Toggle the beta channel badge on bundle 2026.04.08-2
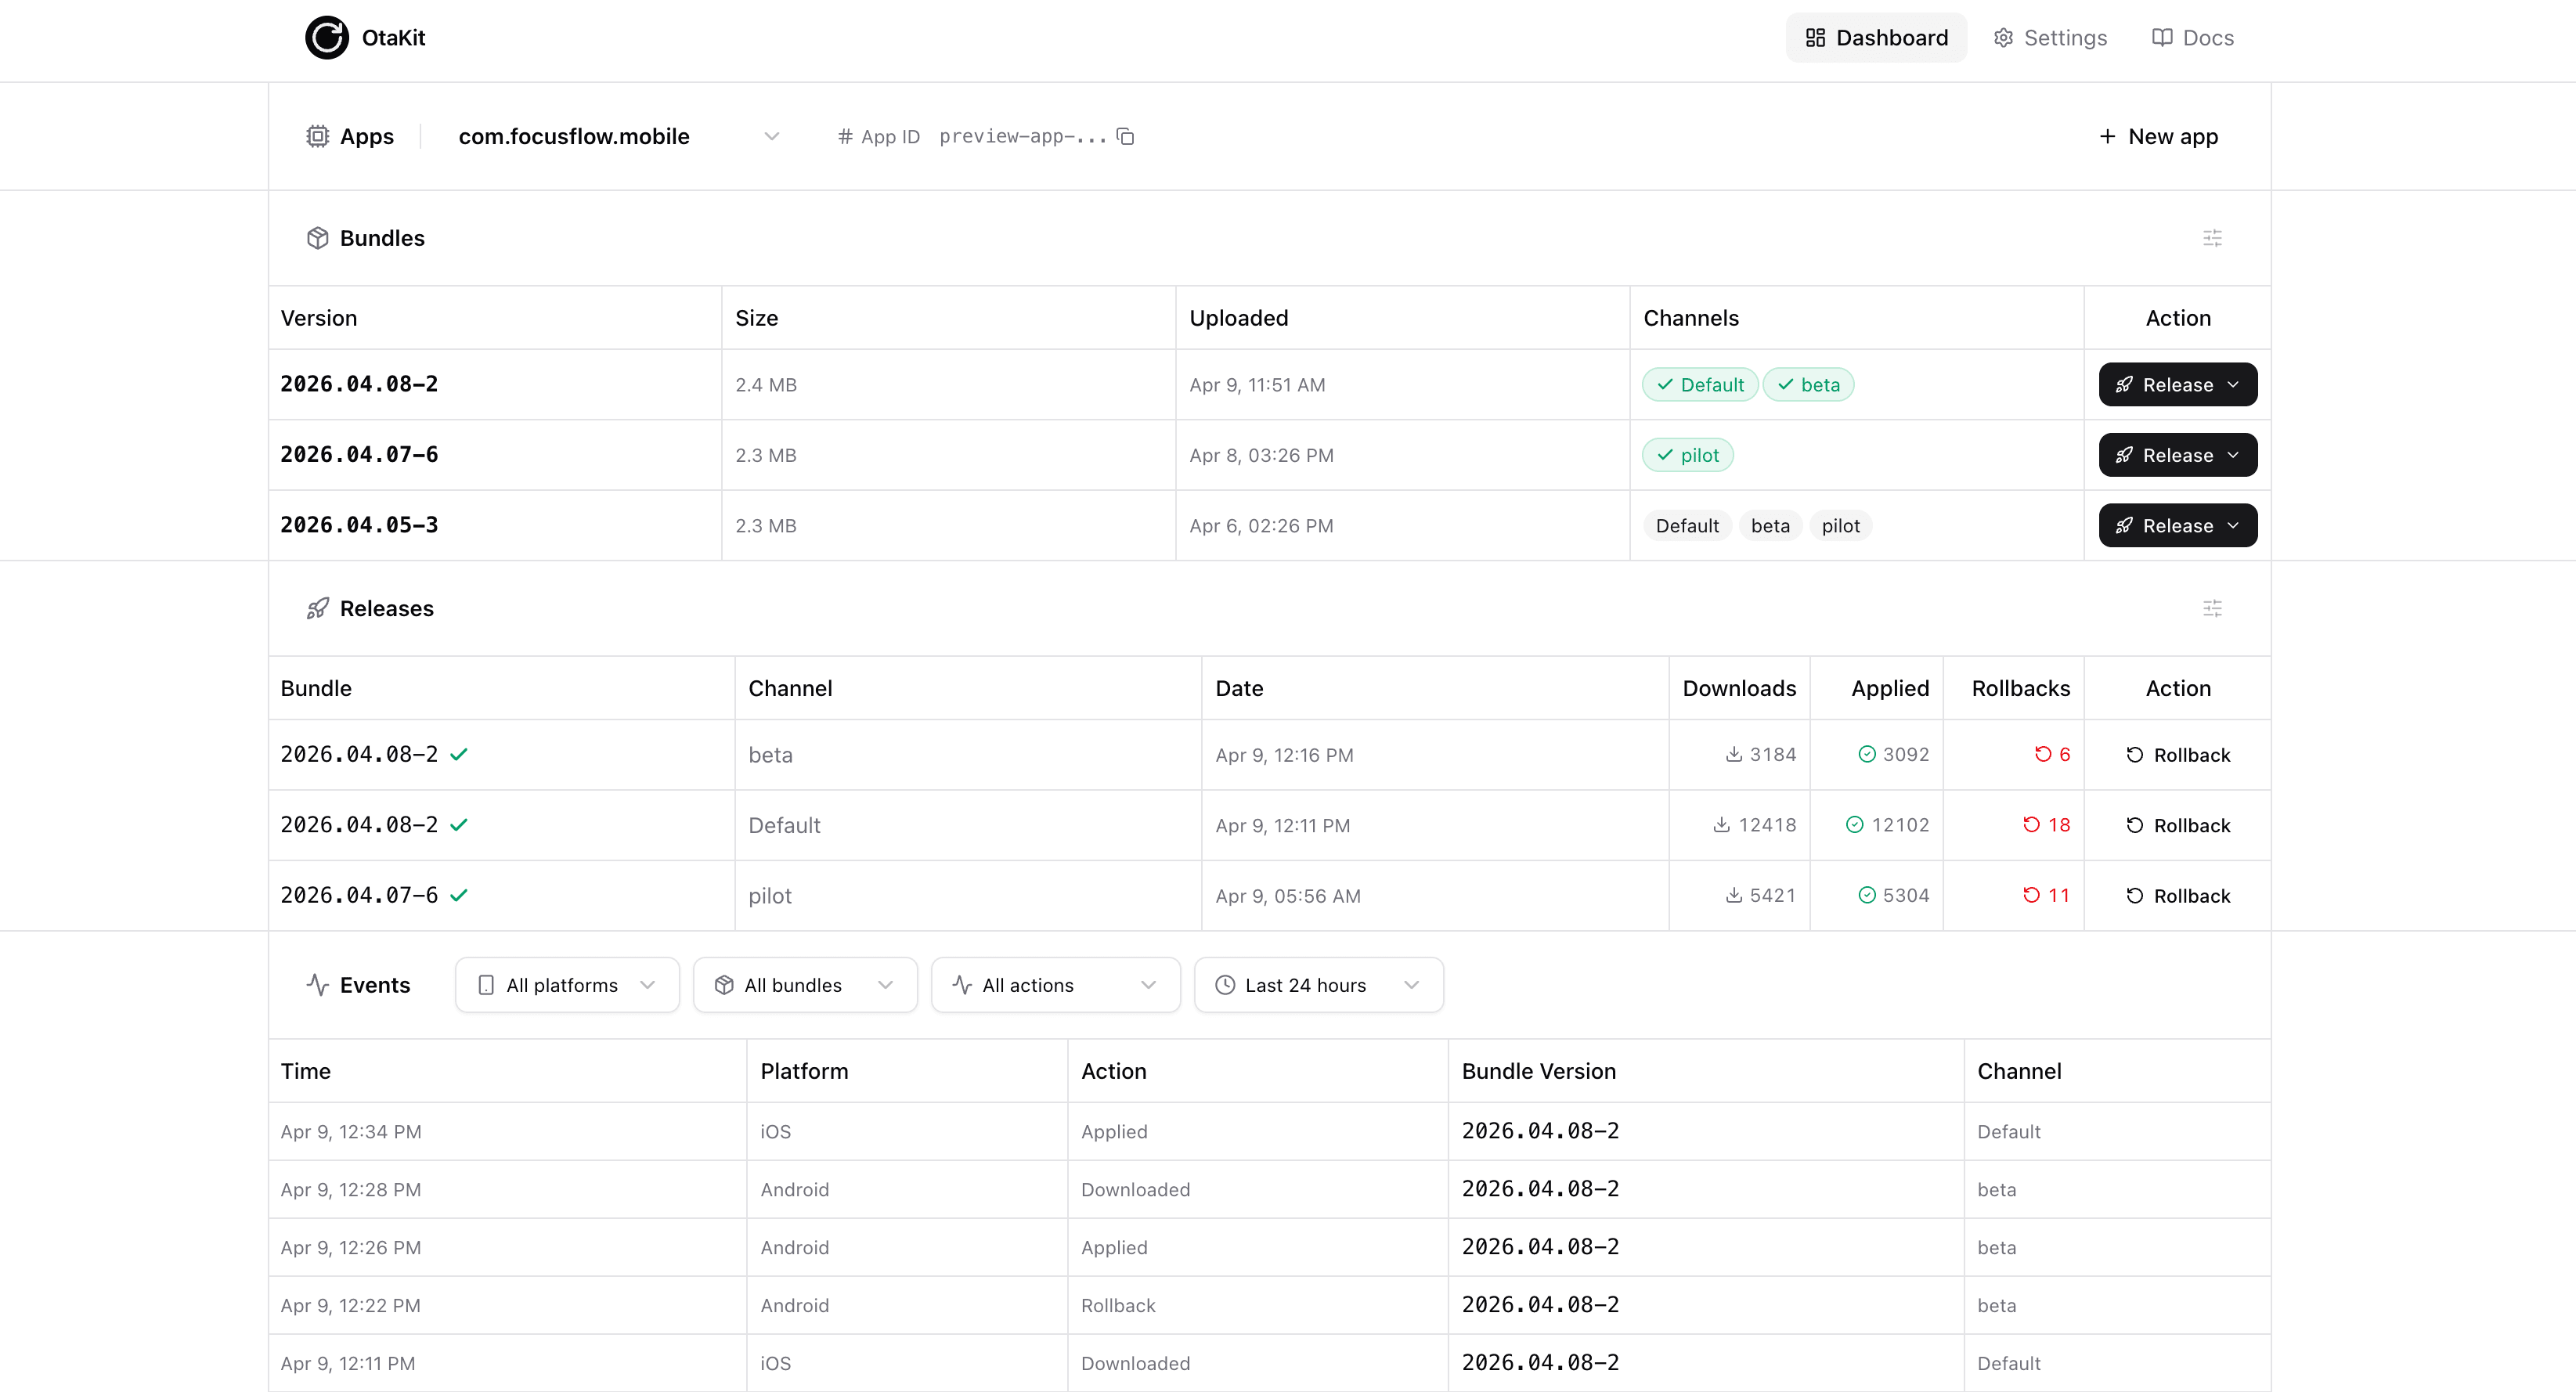 click(1809, 384)
